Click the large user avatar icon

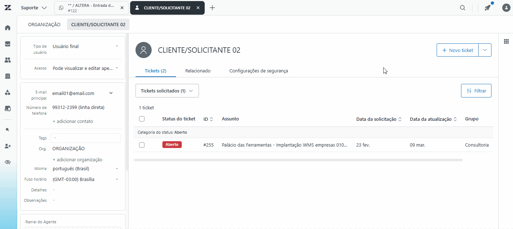click(143, 50)
